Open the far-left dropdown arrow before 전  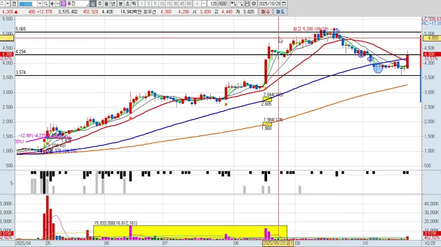click(7, 4)
